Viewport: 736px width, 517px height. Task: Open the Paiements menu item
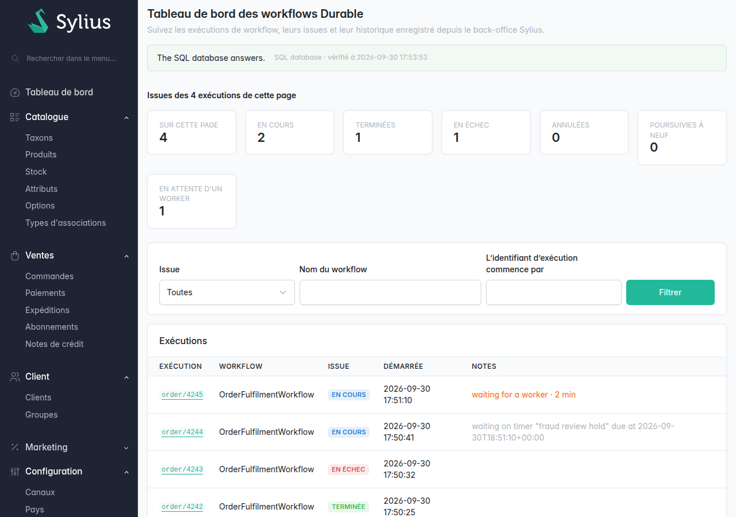(45, 293)
